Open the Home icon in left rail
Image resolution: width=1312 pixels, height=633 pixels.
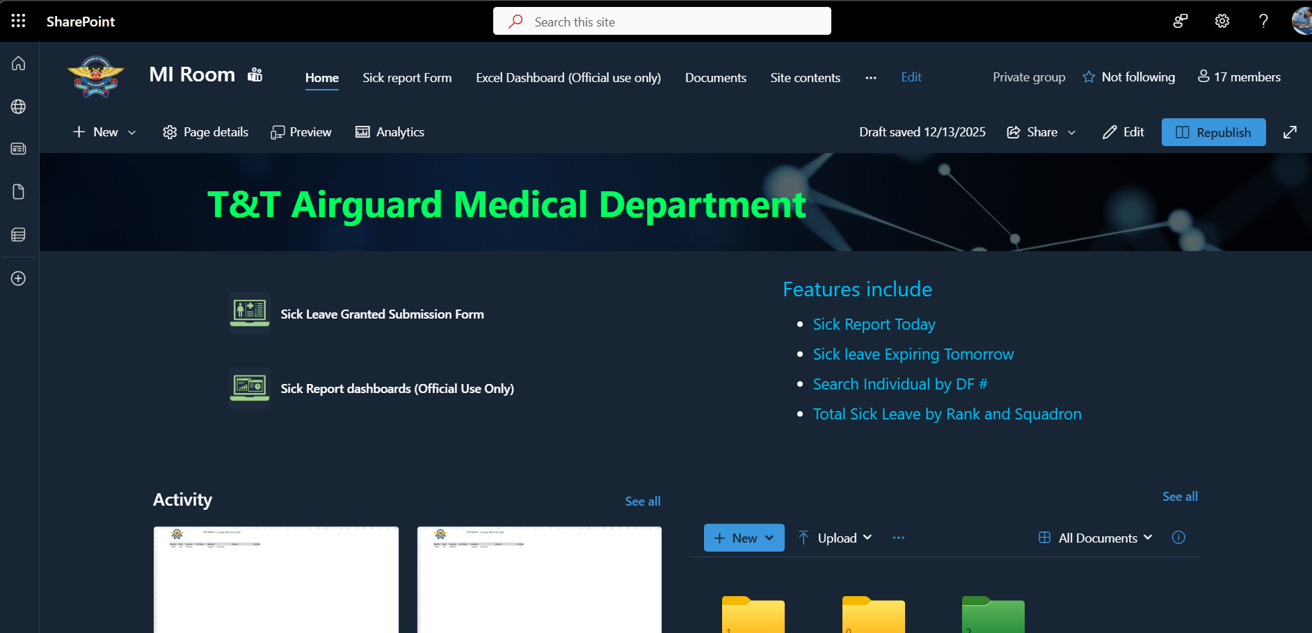click(x=19, y=63)
